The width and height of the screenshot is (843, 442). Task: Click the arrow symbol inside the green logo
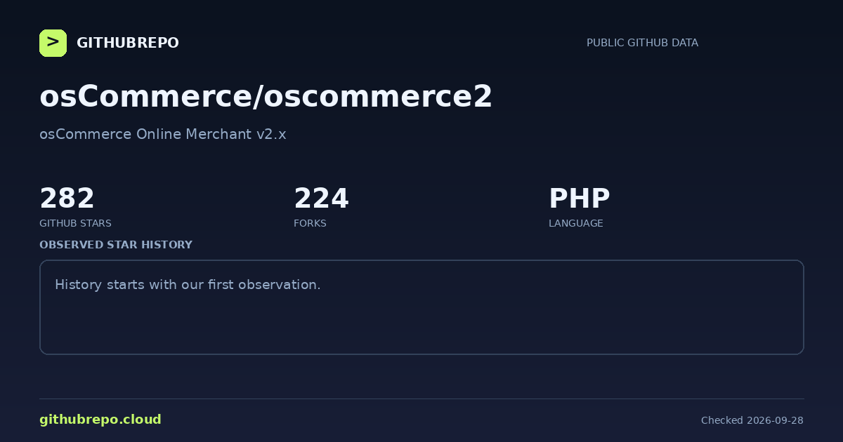pos(53,42)
